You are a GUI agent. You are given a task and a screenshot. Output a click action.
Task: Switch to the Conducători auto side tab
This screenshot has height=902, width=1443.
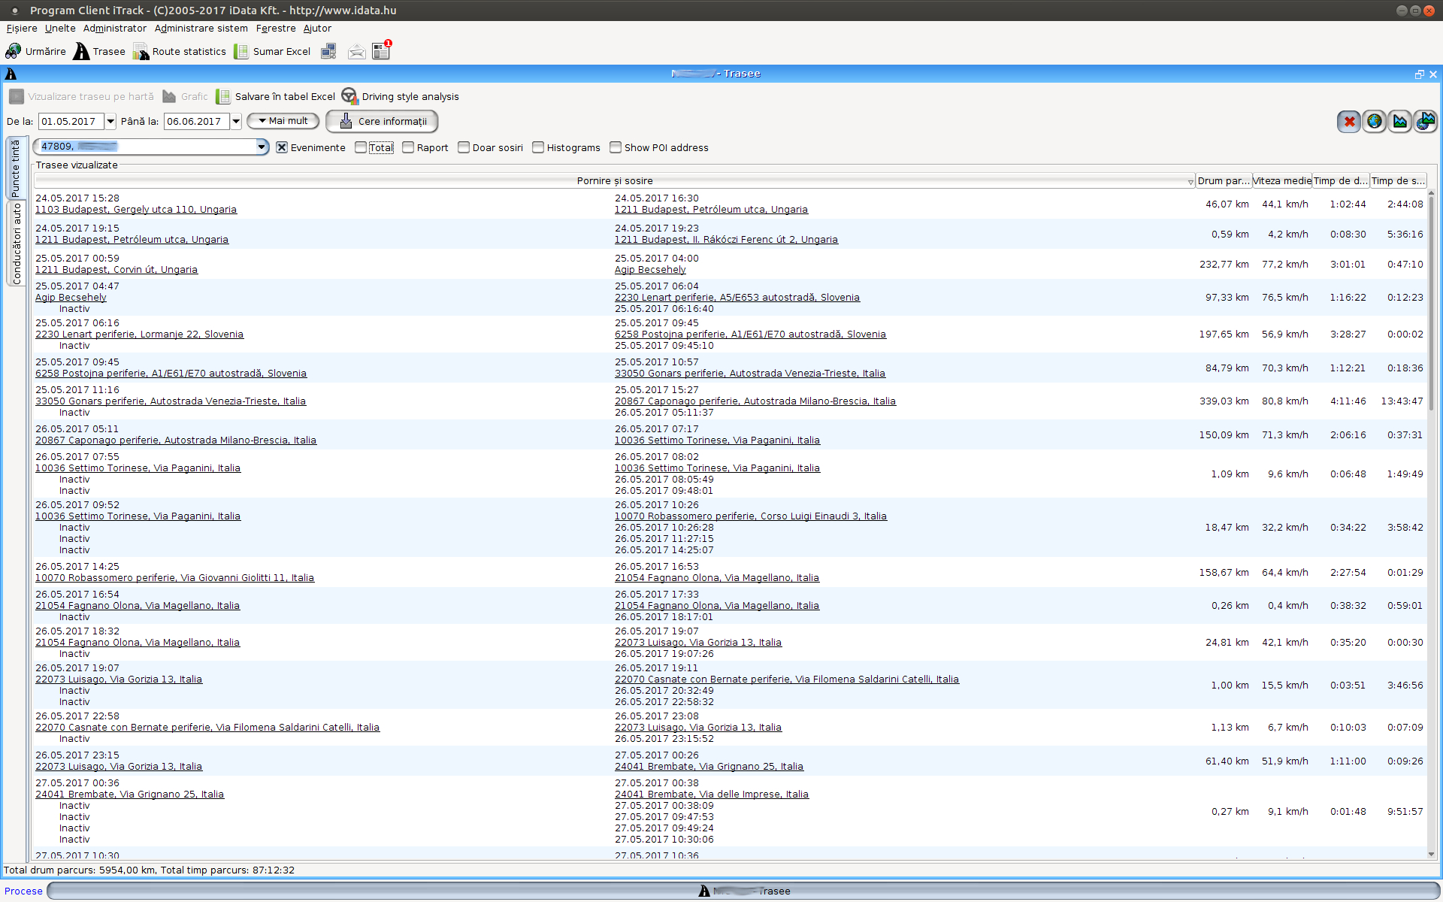[17, 244]
